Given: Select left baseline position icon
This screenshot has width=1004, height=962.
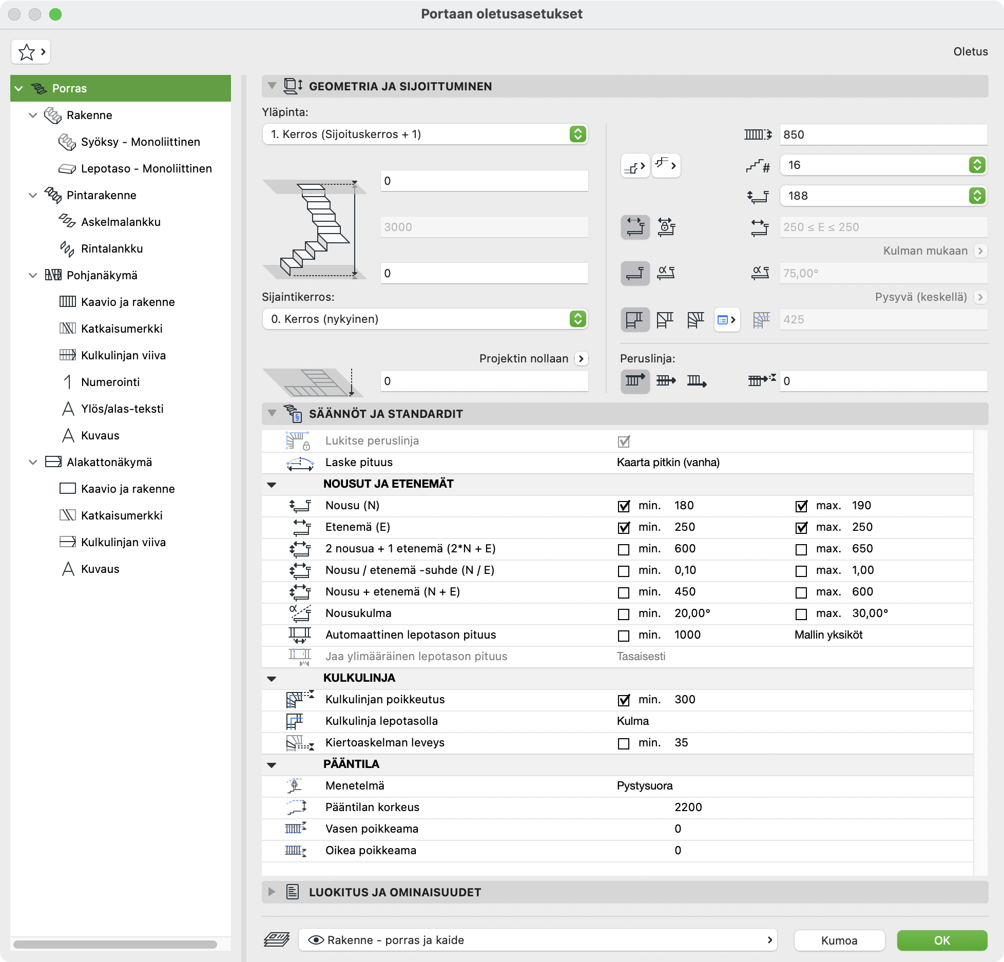Looking at the screenshot, I should (x=635, y=381).
